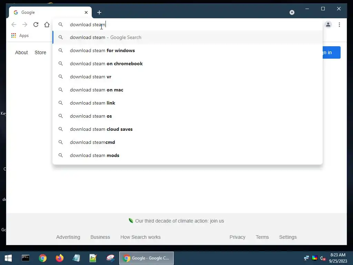Viewport: 353px width, 265px height.
Task: Click the blue Sign in button
Action: click(331, 52)
